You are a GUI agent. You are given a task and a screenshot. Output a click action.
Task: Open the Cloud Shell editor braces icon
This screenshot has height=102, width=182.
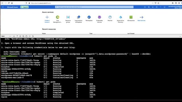coord(30,36)
